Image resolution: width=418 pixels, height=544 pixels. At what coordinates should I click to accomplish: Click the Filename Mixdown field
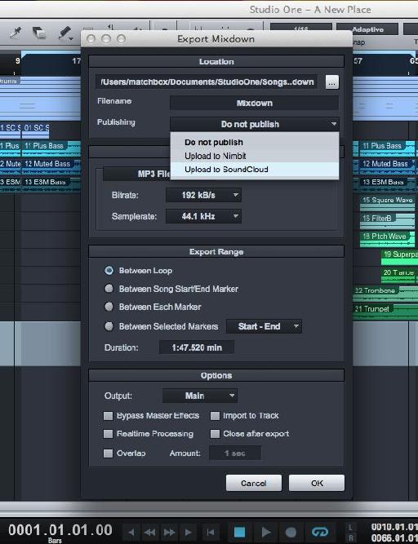point(255,103)
